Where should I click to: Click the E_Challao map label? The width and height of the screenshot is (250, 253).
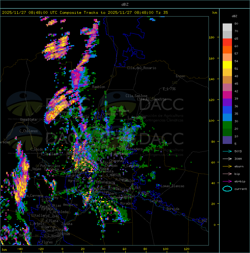coord(49,154)
